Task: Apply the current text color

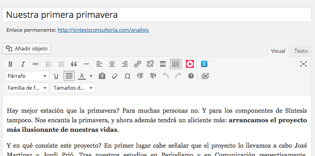Action: (82, 76)
